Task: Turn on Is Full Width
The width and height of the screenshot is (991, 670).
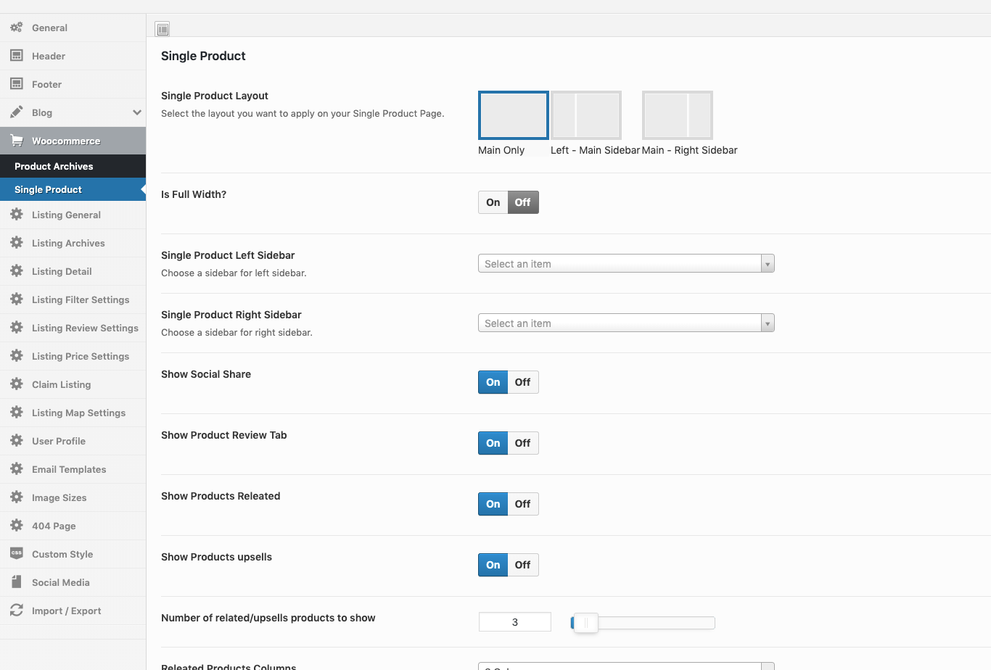Action: point(493,202)
